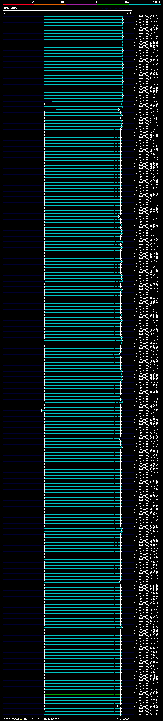Click the purple ~60% identity legend bar

coord(81,5)
